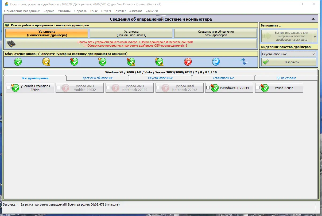Screen dimensions: 322x216
Task: Click the Выделение пакетов драйверов label
Action: coord(286,47)
